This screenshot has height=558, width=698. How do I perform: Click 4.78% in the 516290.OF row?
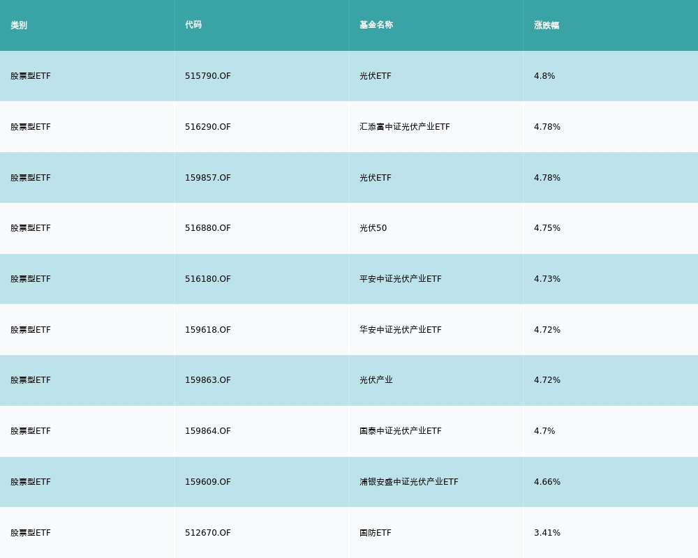(547, 127)
